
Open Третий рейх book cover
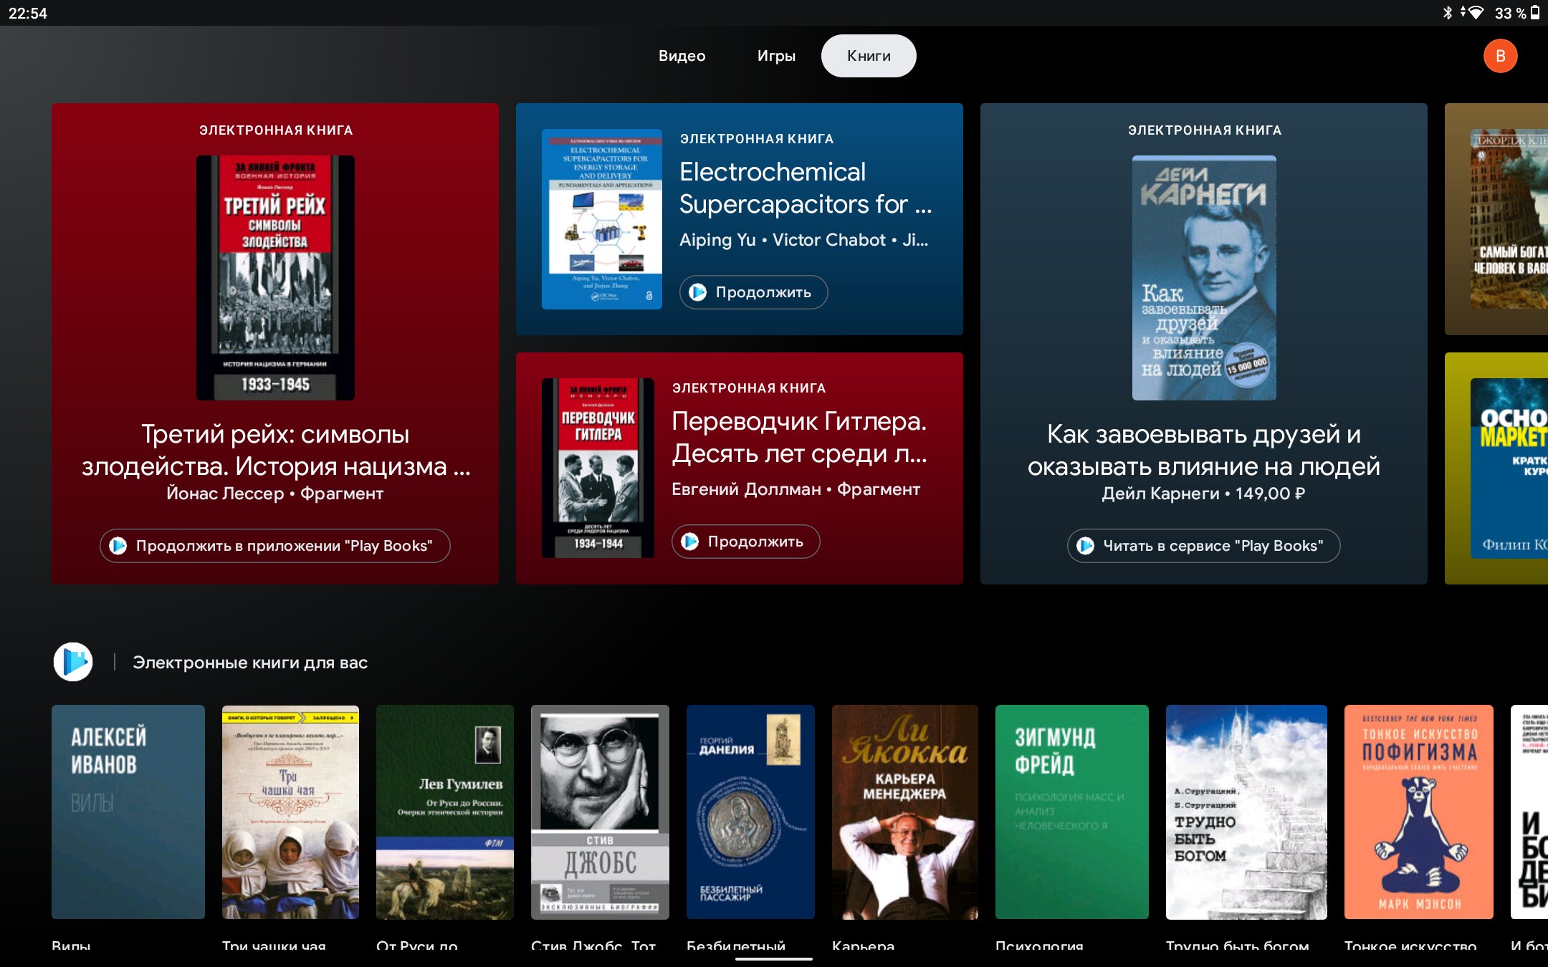tap(275, 278)
